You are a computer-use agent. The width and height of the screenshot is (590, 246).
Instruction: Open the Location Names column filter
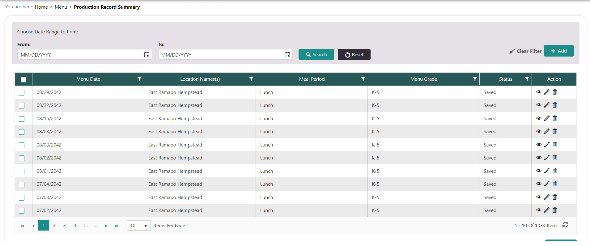click(251, 79)
